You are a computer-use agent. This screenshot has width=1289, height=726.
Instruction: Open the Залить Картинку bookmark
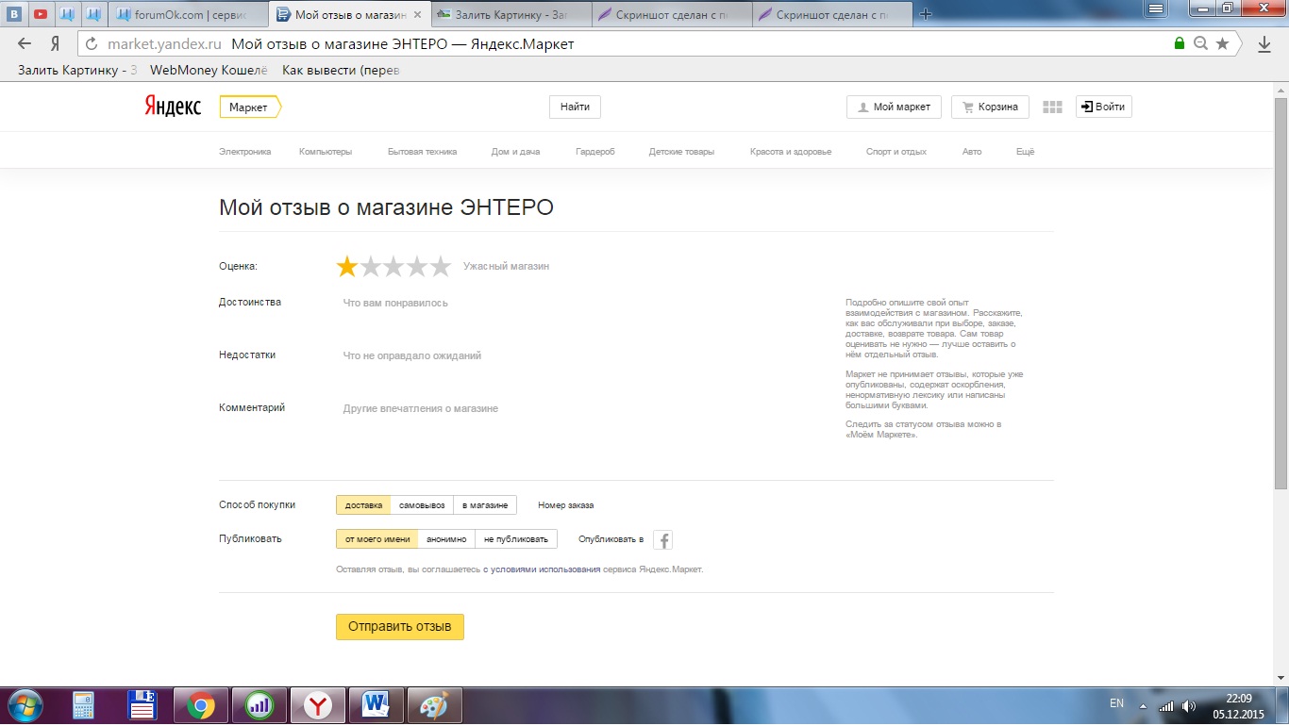click(x=77, y=70)
